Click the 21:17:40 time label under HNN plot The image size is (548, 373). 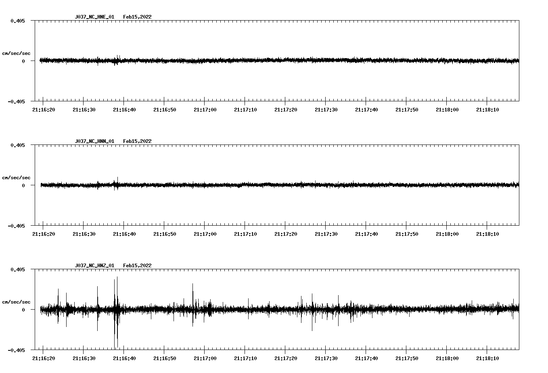(366, 234)
